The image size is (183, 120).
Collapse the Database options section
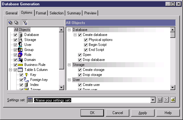pyautogui.click(x=69, y=30)
